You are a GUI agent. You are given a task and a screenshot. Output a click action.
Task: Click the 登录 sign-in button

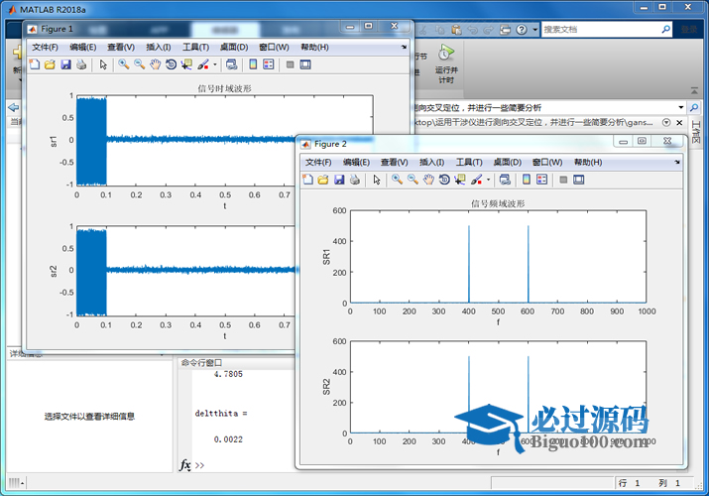688,30
